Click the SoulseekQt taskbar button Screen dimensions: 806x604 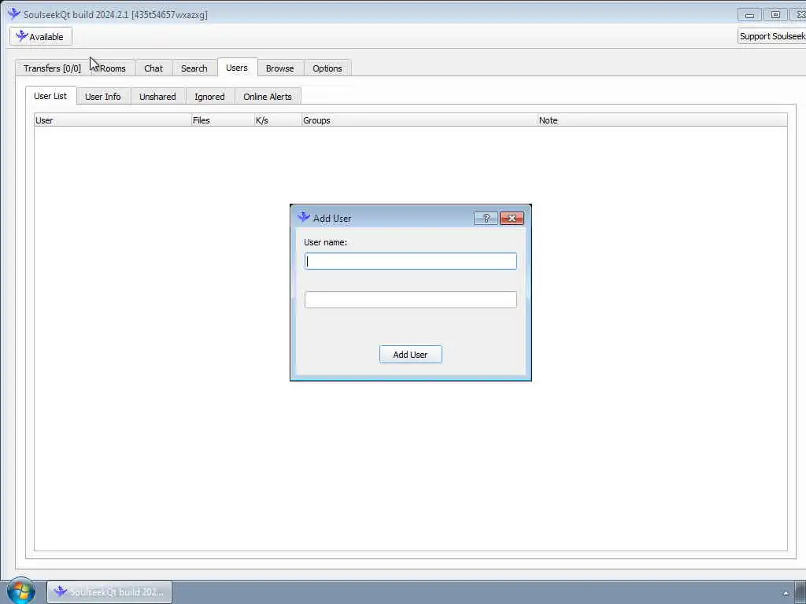109,591
